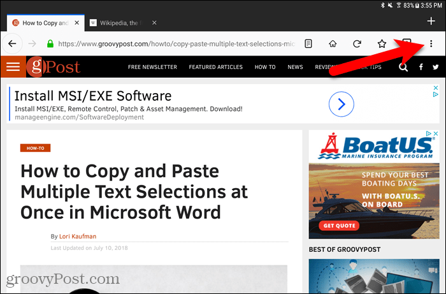Screen dimensions: 446x294
Task: Tap the muted sound status icon
Action: pos(391,5)
